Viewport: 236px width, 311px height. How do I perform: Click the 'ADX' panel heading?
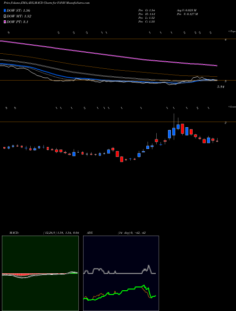coord(90,233)
